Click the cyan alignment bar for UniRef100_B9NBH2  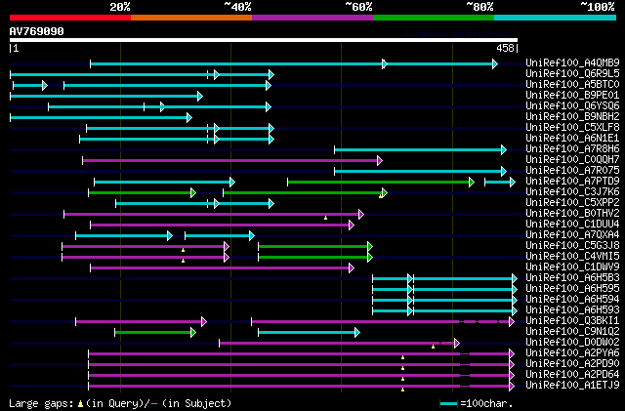(102, 117)
